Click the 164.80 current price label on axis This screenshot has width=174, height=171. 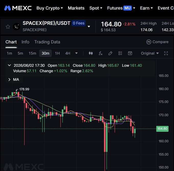(162, 129)
